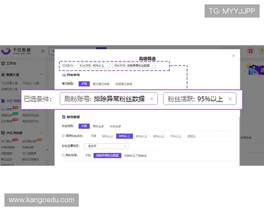
Task: Click the Qiangua Data logo
Action: (16, 51)
